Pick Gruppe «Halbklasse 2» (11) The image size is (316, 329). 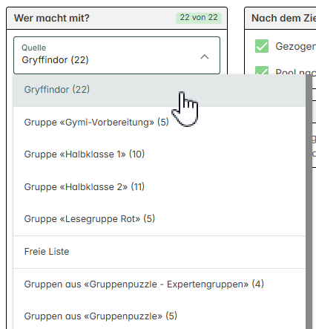point(159,187)
